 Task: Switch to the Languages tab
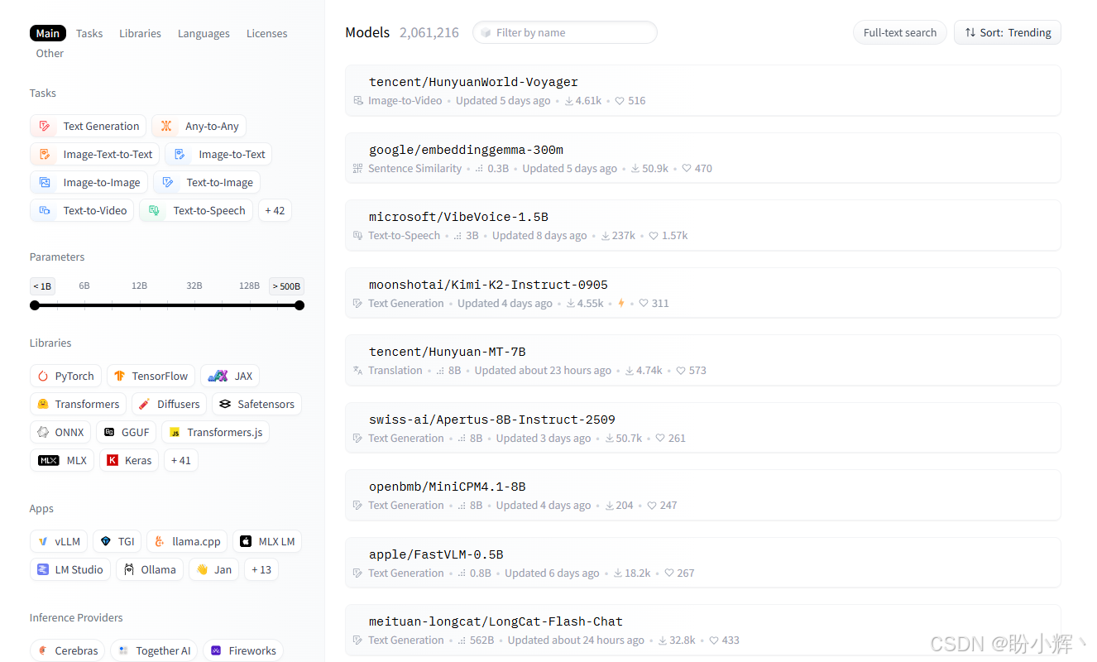(x=204, y=34)
